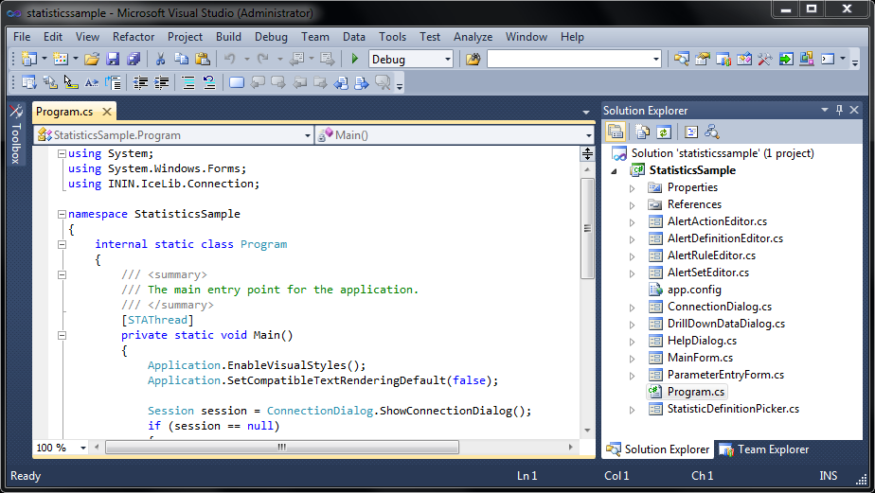Open the Debug configuration dropdown
The image size is (875, 493).
point(447,59)
